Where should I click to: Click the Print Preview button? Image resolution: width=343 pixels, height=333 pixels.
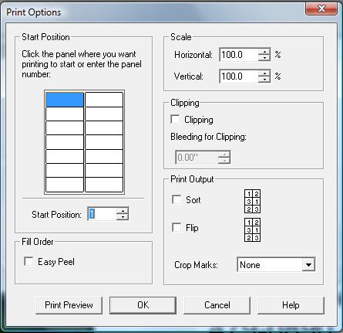coord(69,305)
